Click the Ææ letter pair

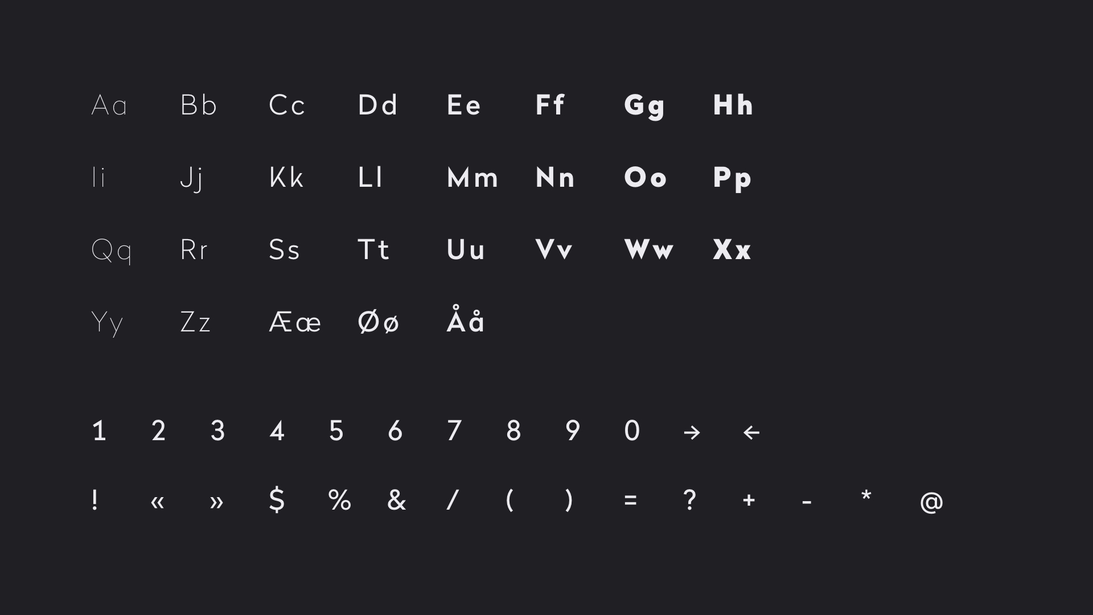(x=295, y=323)
